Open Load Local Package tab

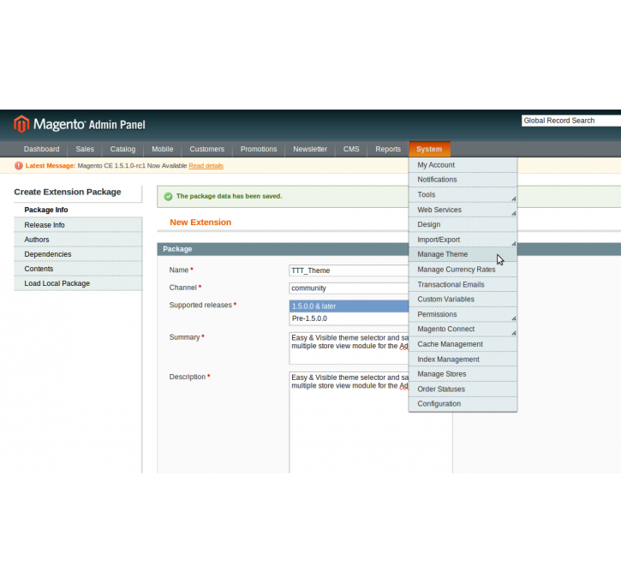(x=78, y=283)
